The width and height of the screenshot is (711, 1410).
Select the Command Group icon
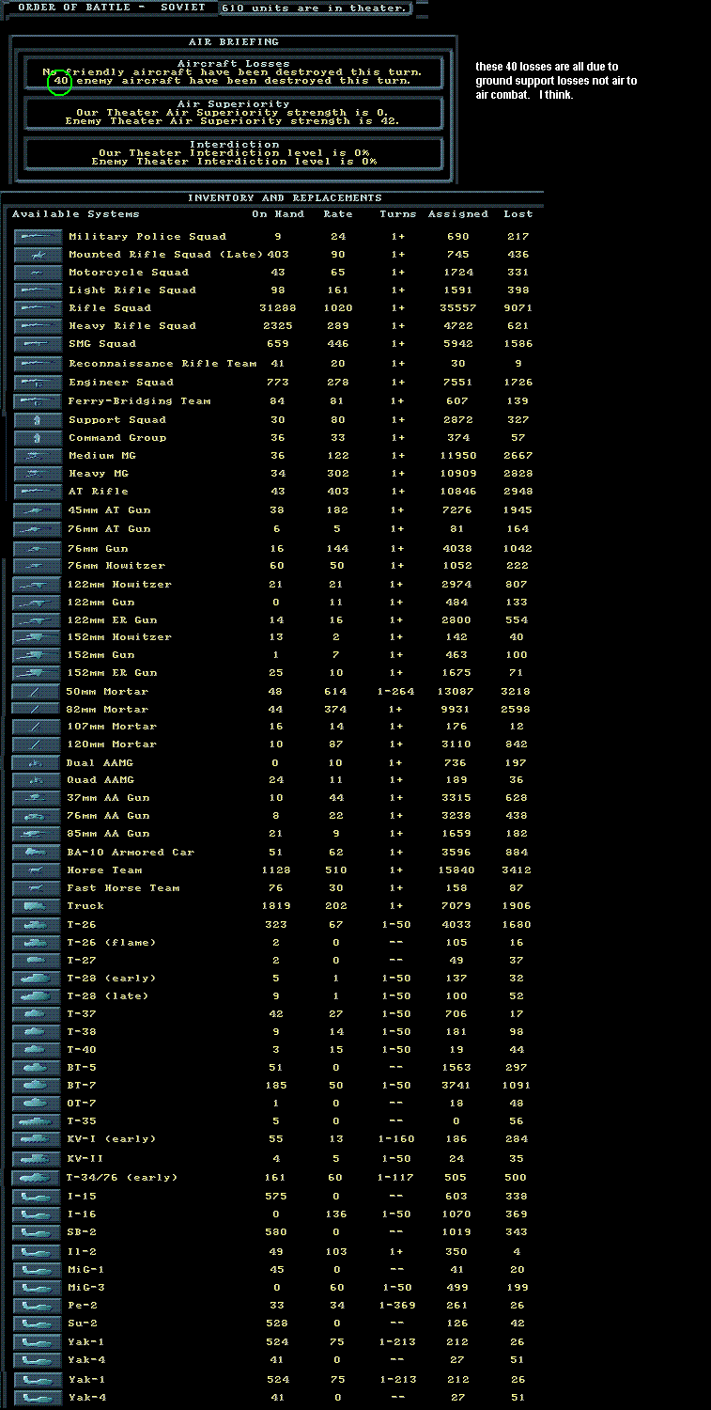click(39, 438)
